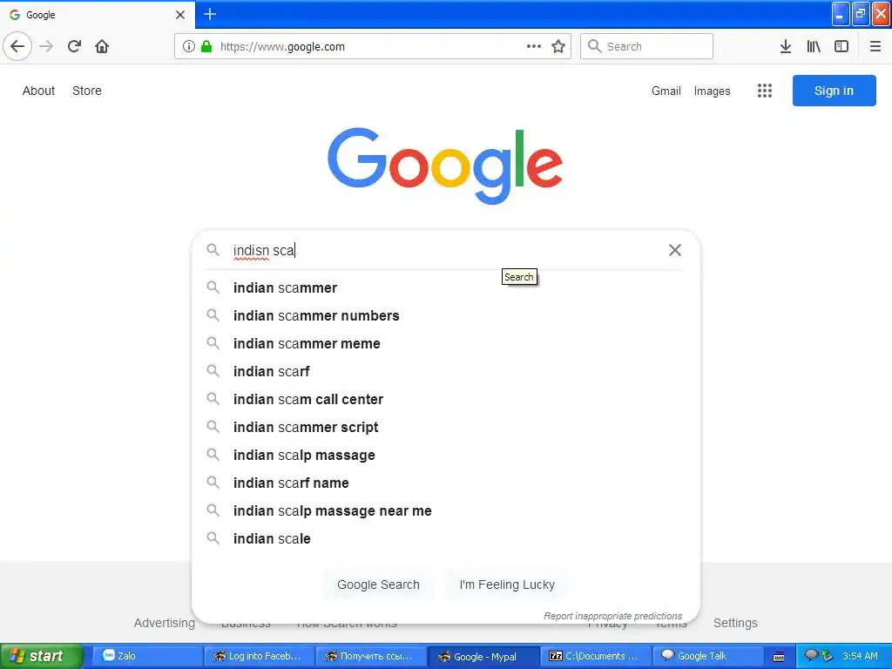Bookmark this page with the star icon
Viewport: 892px width, 669px height.
558,46
